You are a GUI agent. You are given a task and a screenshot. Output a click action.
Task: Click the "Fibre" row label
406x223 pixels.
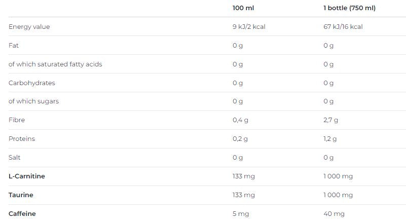click(x=17, y=120)
